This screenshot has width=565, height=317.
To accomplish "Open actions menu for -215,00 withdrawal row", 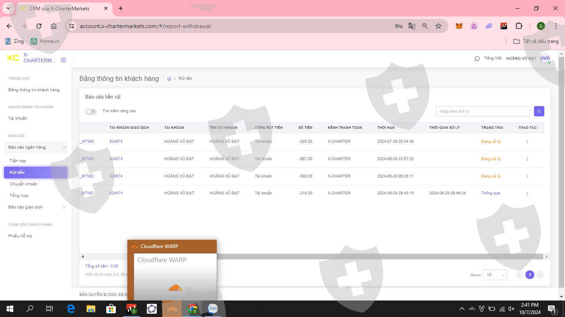I will point(527,194).
